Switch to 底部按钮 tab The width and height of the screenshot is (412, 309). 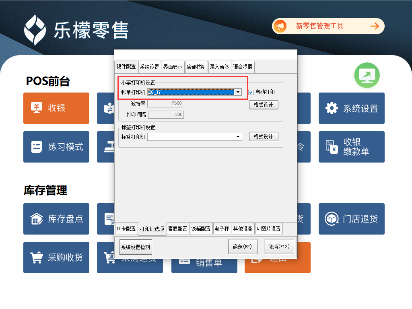[x=196, y=67]
